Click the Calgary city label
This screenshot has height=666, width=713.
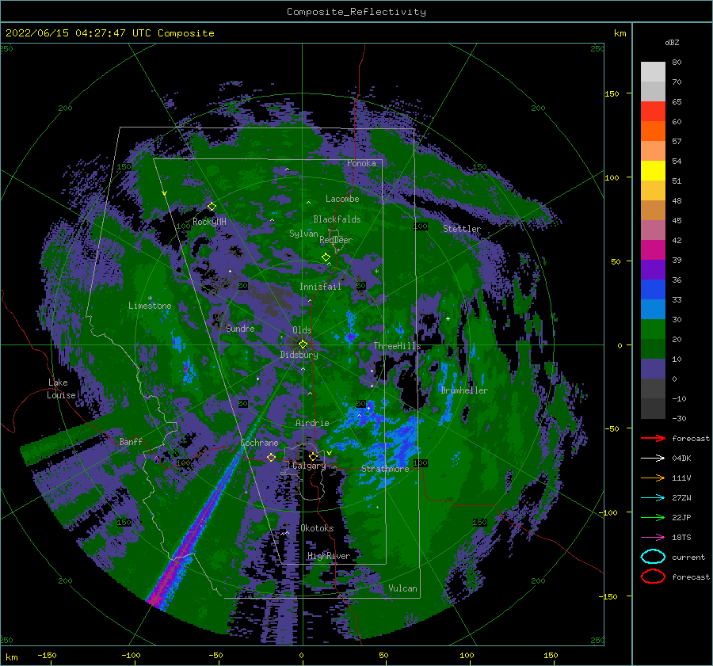click(309, 466)
